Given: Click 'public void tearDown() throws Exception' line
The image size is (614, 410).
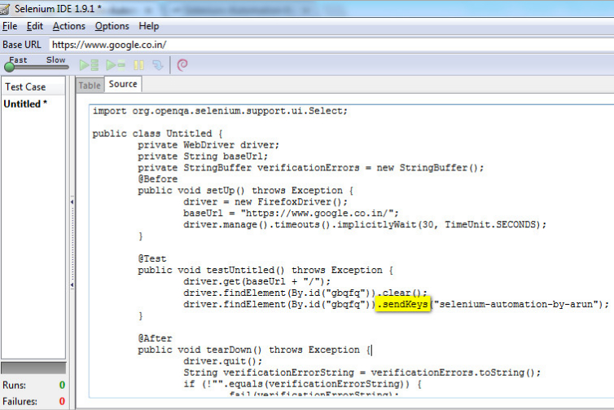Looking at the screenshot, I should click(x=254, y=350).
